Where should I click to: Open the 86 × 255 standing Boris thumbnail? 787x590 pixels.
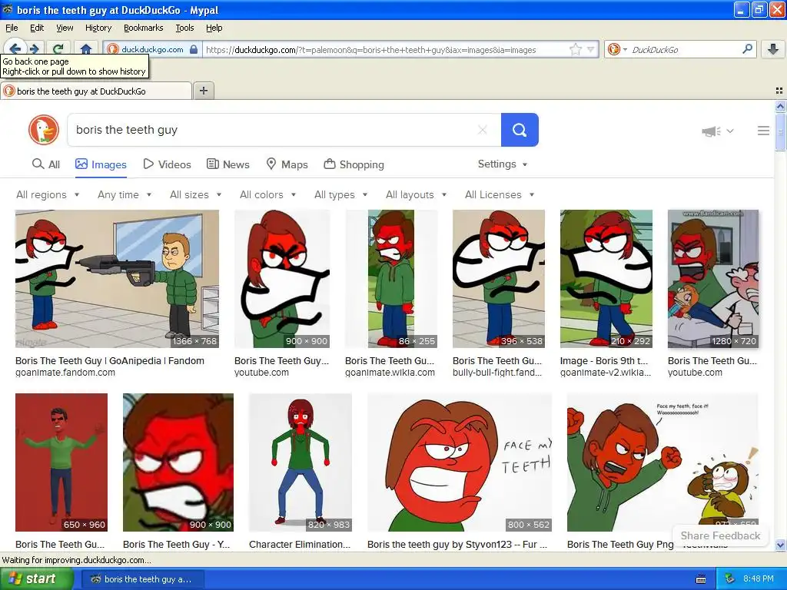(x=391, y=279)
